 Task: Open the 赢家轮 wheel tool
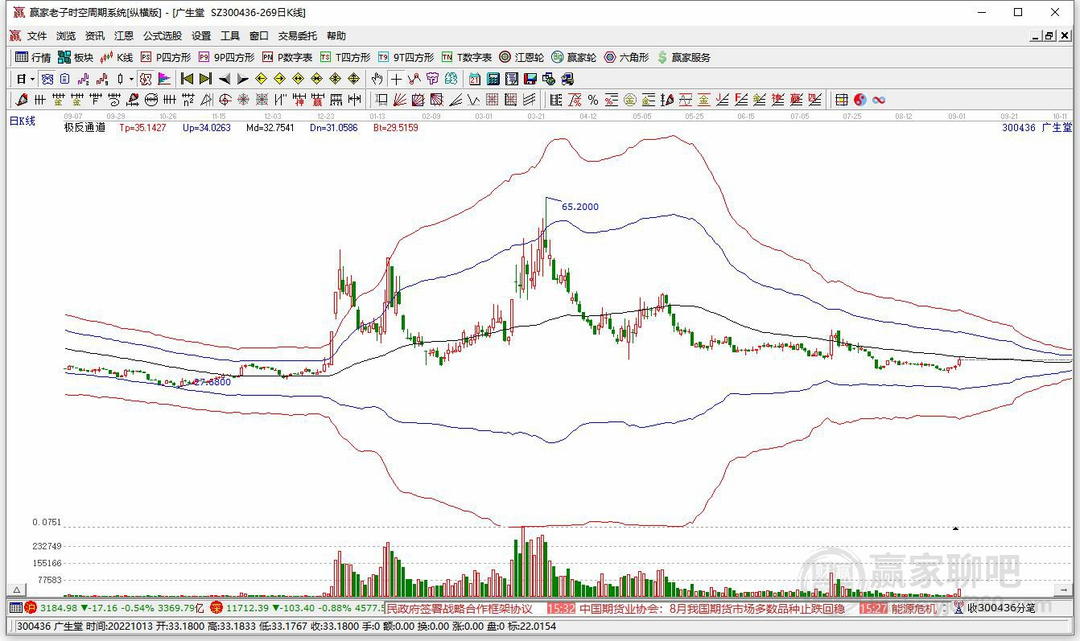(574, 57)
